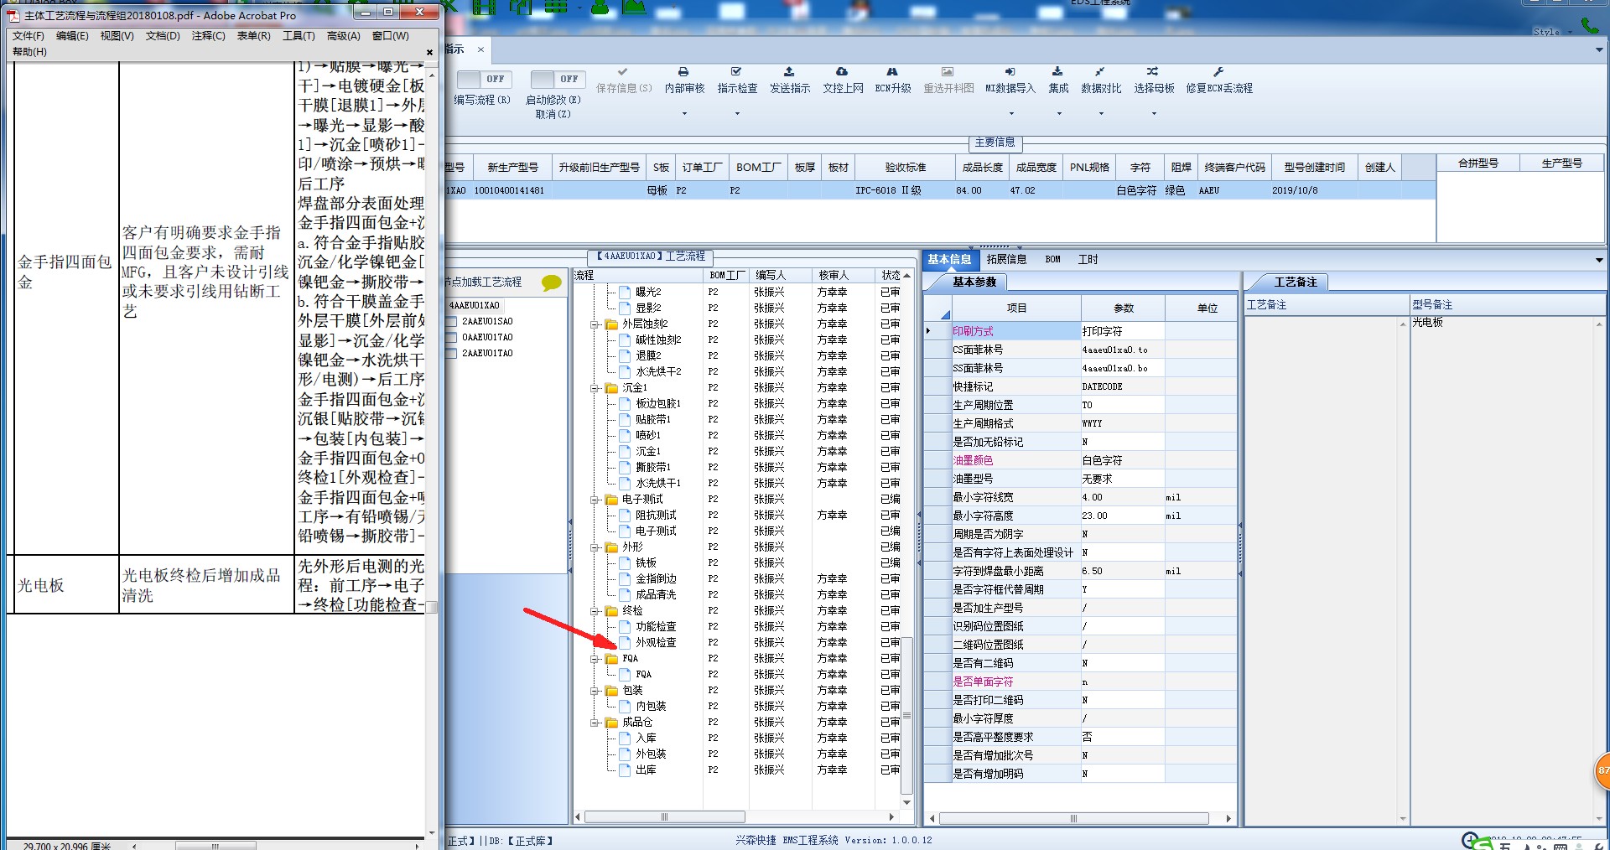Click the process tree horizontal scrollbar
This screenshot has height=850, width=1610.
coord(663,817)
